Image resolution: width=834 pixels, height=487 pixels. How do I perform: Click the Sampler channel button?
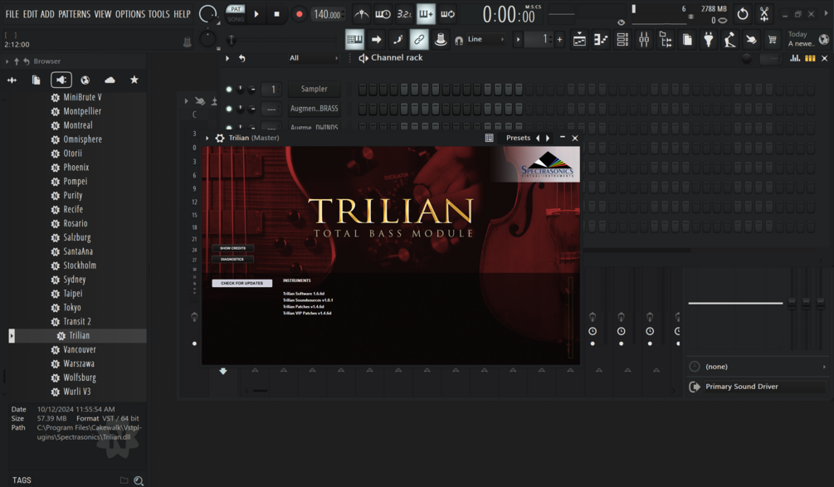click(315, 90)
